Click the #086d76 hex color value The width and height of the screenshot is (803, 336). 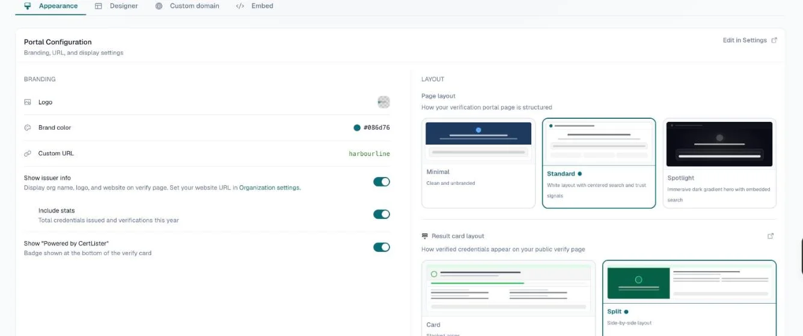point(377,128)
